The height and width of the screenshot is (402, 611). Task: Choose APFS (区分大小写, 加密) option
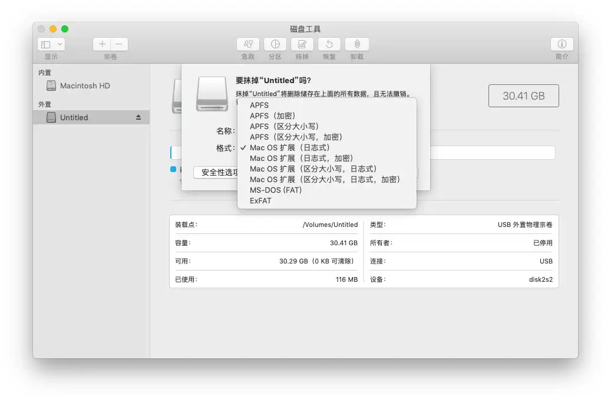(326, 137)
